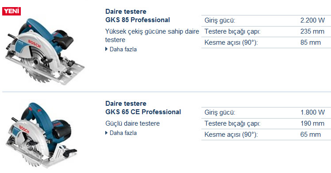Click second Daire testere heading
This screenshot has height=173, width=331.
[126, 104]
